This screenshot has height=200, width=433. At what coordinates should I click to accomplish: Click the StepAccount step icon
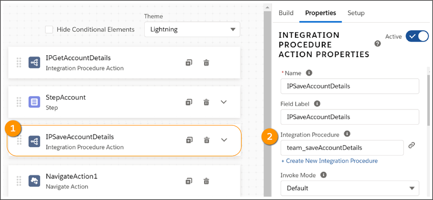click(34, 102)
